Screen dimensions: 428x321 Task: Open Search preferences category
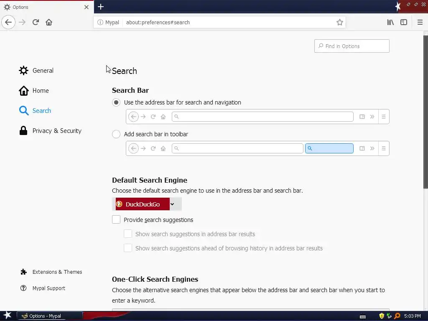(x=35, y=110)
